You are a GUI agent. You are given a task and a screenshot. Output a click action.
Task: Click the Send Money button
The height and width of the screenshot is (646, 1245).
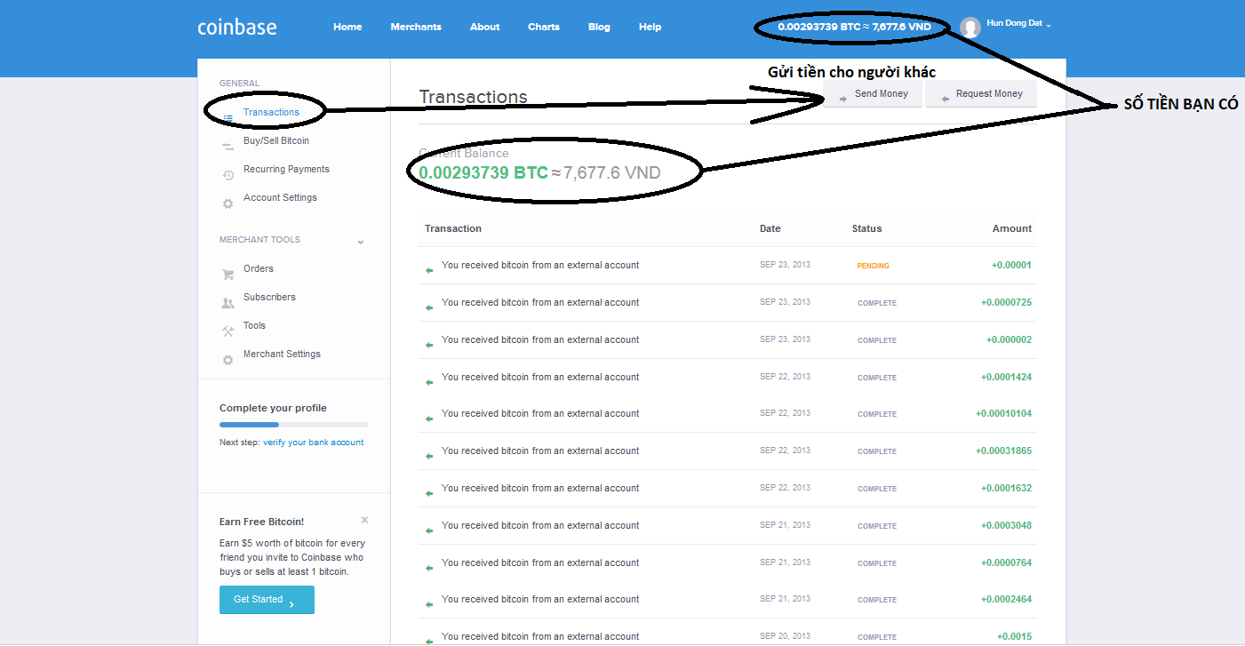[x=874, y=94]
